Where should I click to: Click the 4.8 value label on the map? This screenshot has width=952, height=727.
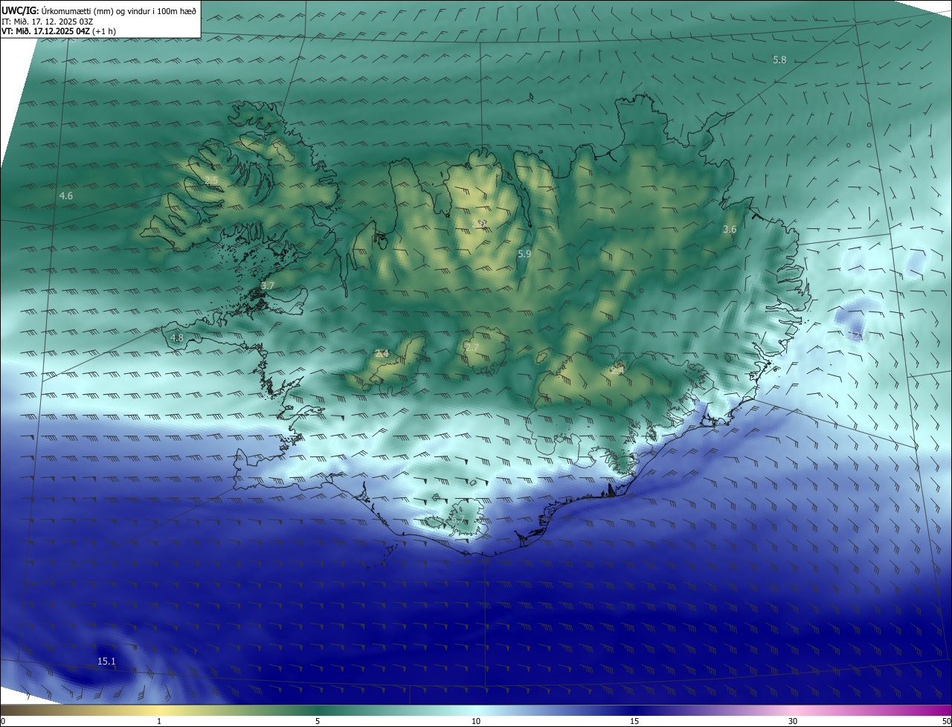click(177, 337)
